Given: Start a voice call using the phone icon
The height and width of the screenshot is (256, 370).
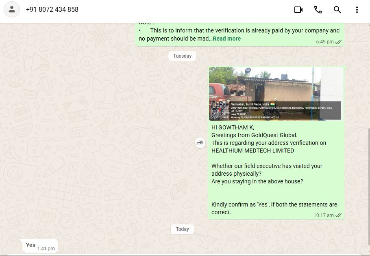Looking at the screenshot, I should (x=318, y=10).
